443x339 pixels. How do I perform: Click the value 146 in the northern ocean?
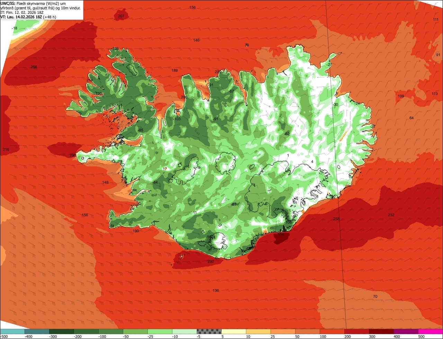point(196,40)
